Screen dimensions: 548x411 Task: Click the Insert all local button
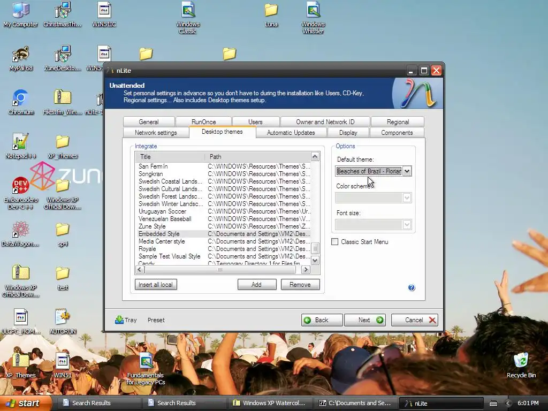point(156,285)
